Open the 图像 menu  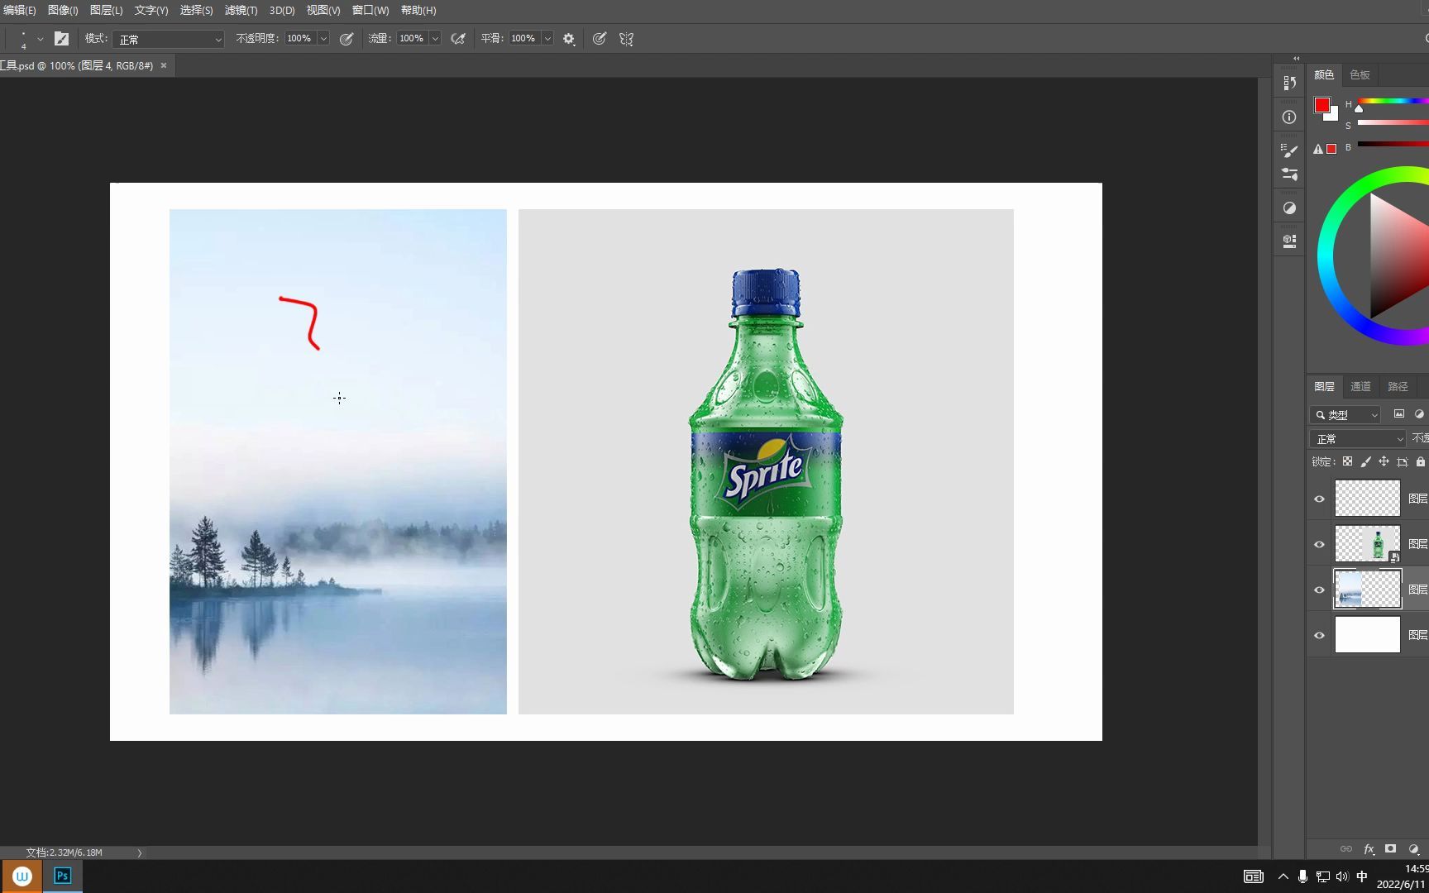(63, 11)
